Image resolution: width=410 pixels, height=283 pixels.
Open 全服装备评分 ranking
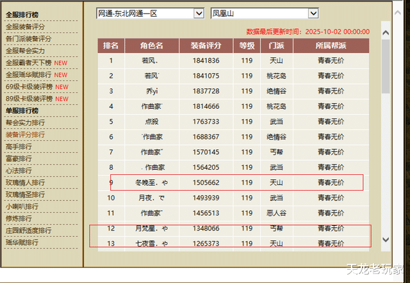click(x=26, y=27)
